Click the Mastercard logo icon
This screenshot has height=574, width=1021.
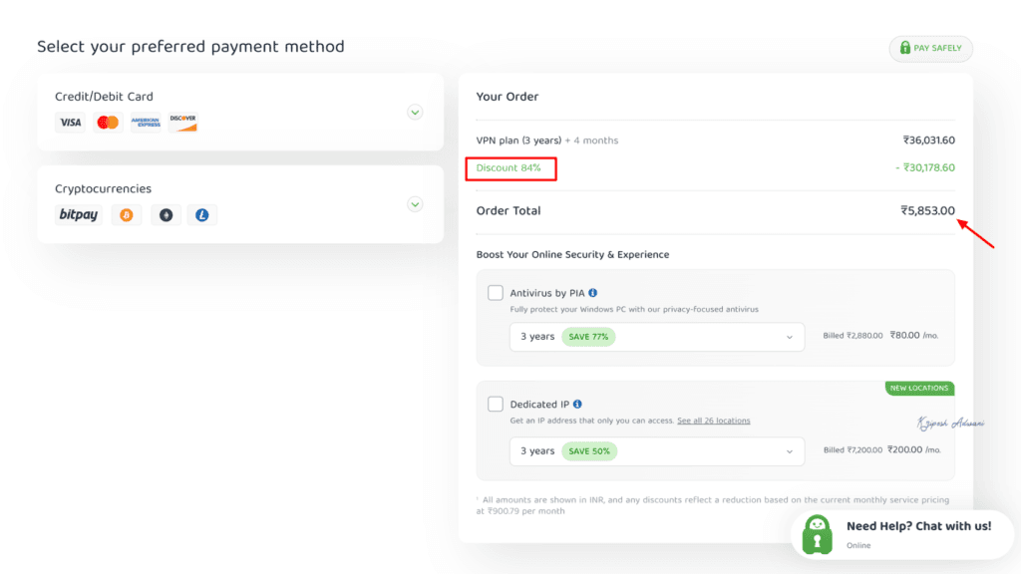[108, 123]
